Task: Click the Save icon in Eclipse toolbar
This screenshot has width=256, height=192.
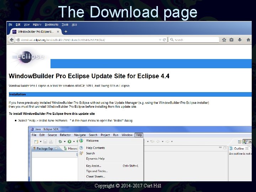Action: point(45,142)
